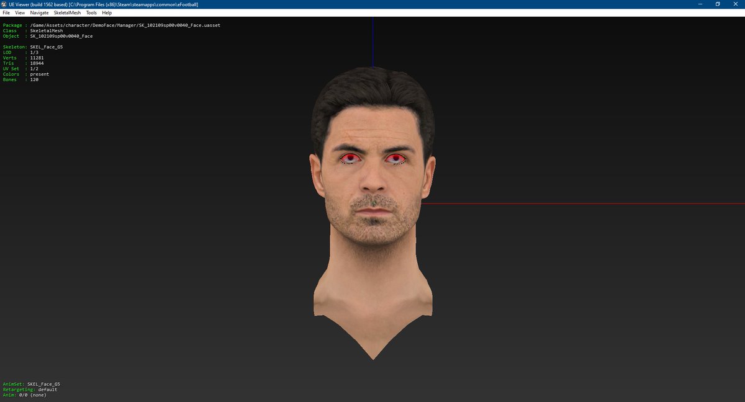This screenshot has width=745, height=402.
Task: Click the 'Class : SkeletalMesh' line
Action: click(34, 30)
